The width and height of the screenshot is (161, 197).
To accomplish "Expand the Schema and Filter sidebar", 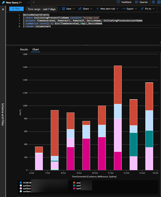I will 3,9.
